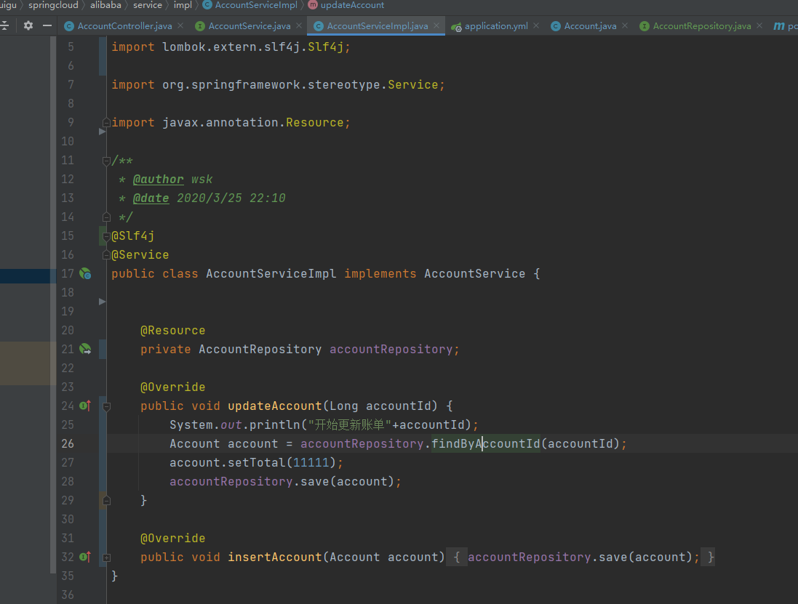Click the @date Javadoc tag

point(151,198)
